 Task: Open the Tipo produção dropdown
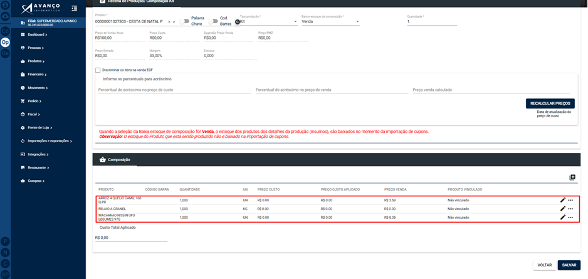pos(269,22)
